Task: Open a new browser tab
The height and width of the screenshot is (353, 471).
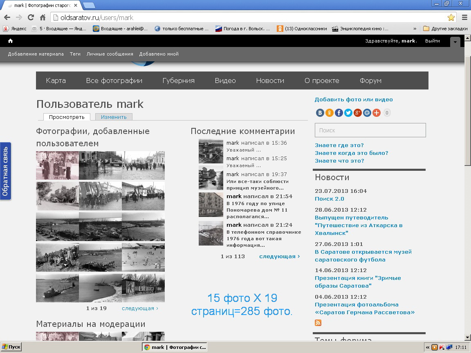Action: tap(89, 5)
